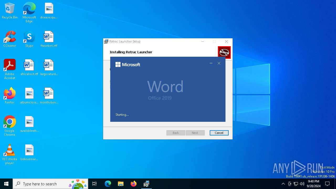This screenshot has width=336, height=189.
Task: Open Google Chrome desktop shortcut
Action: 10,126
